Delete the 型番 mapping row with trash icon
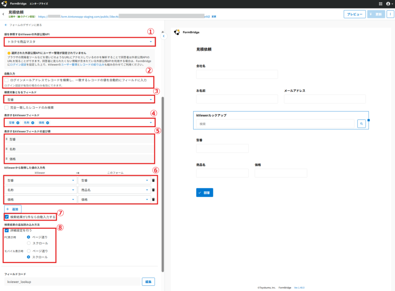 pos(153,180)
